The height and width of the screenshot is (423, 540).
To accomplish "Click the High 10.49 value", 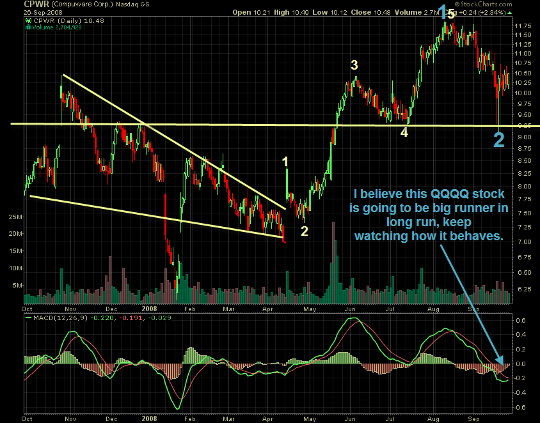I will (292, 12).
